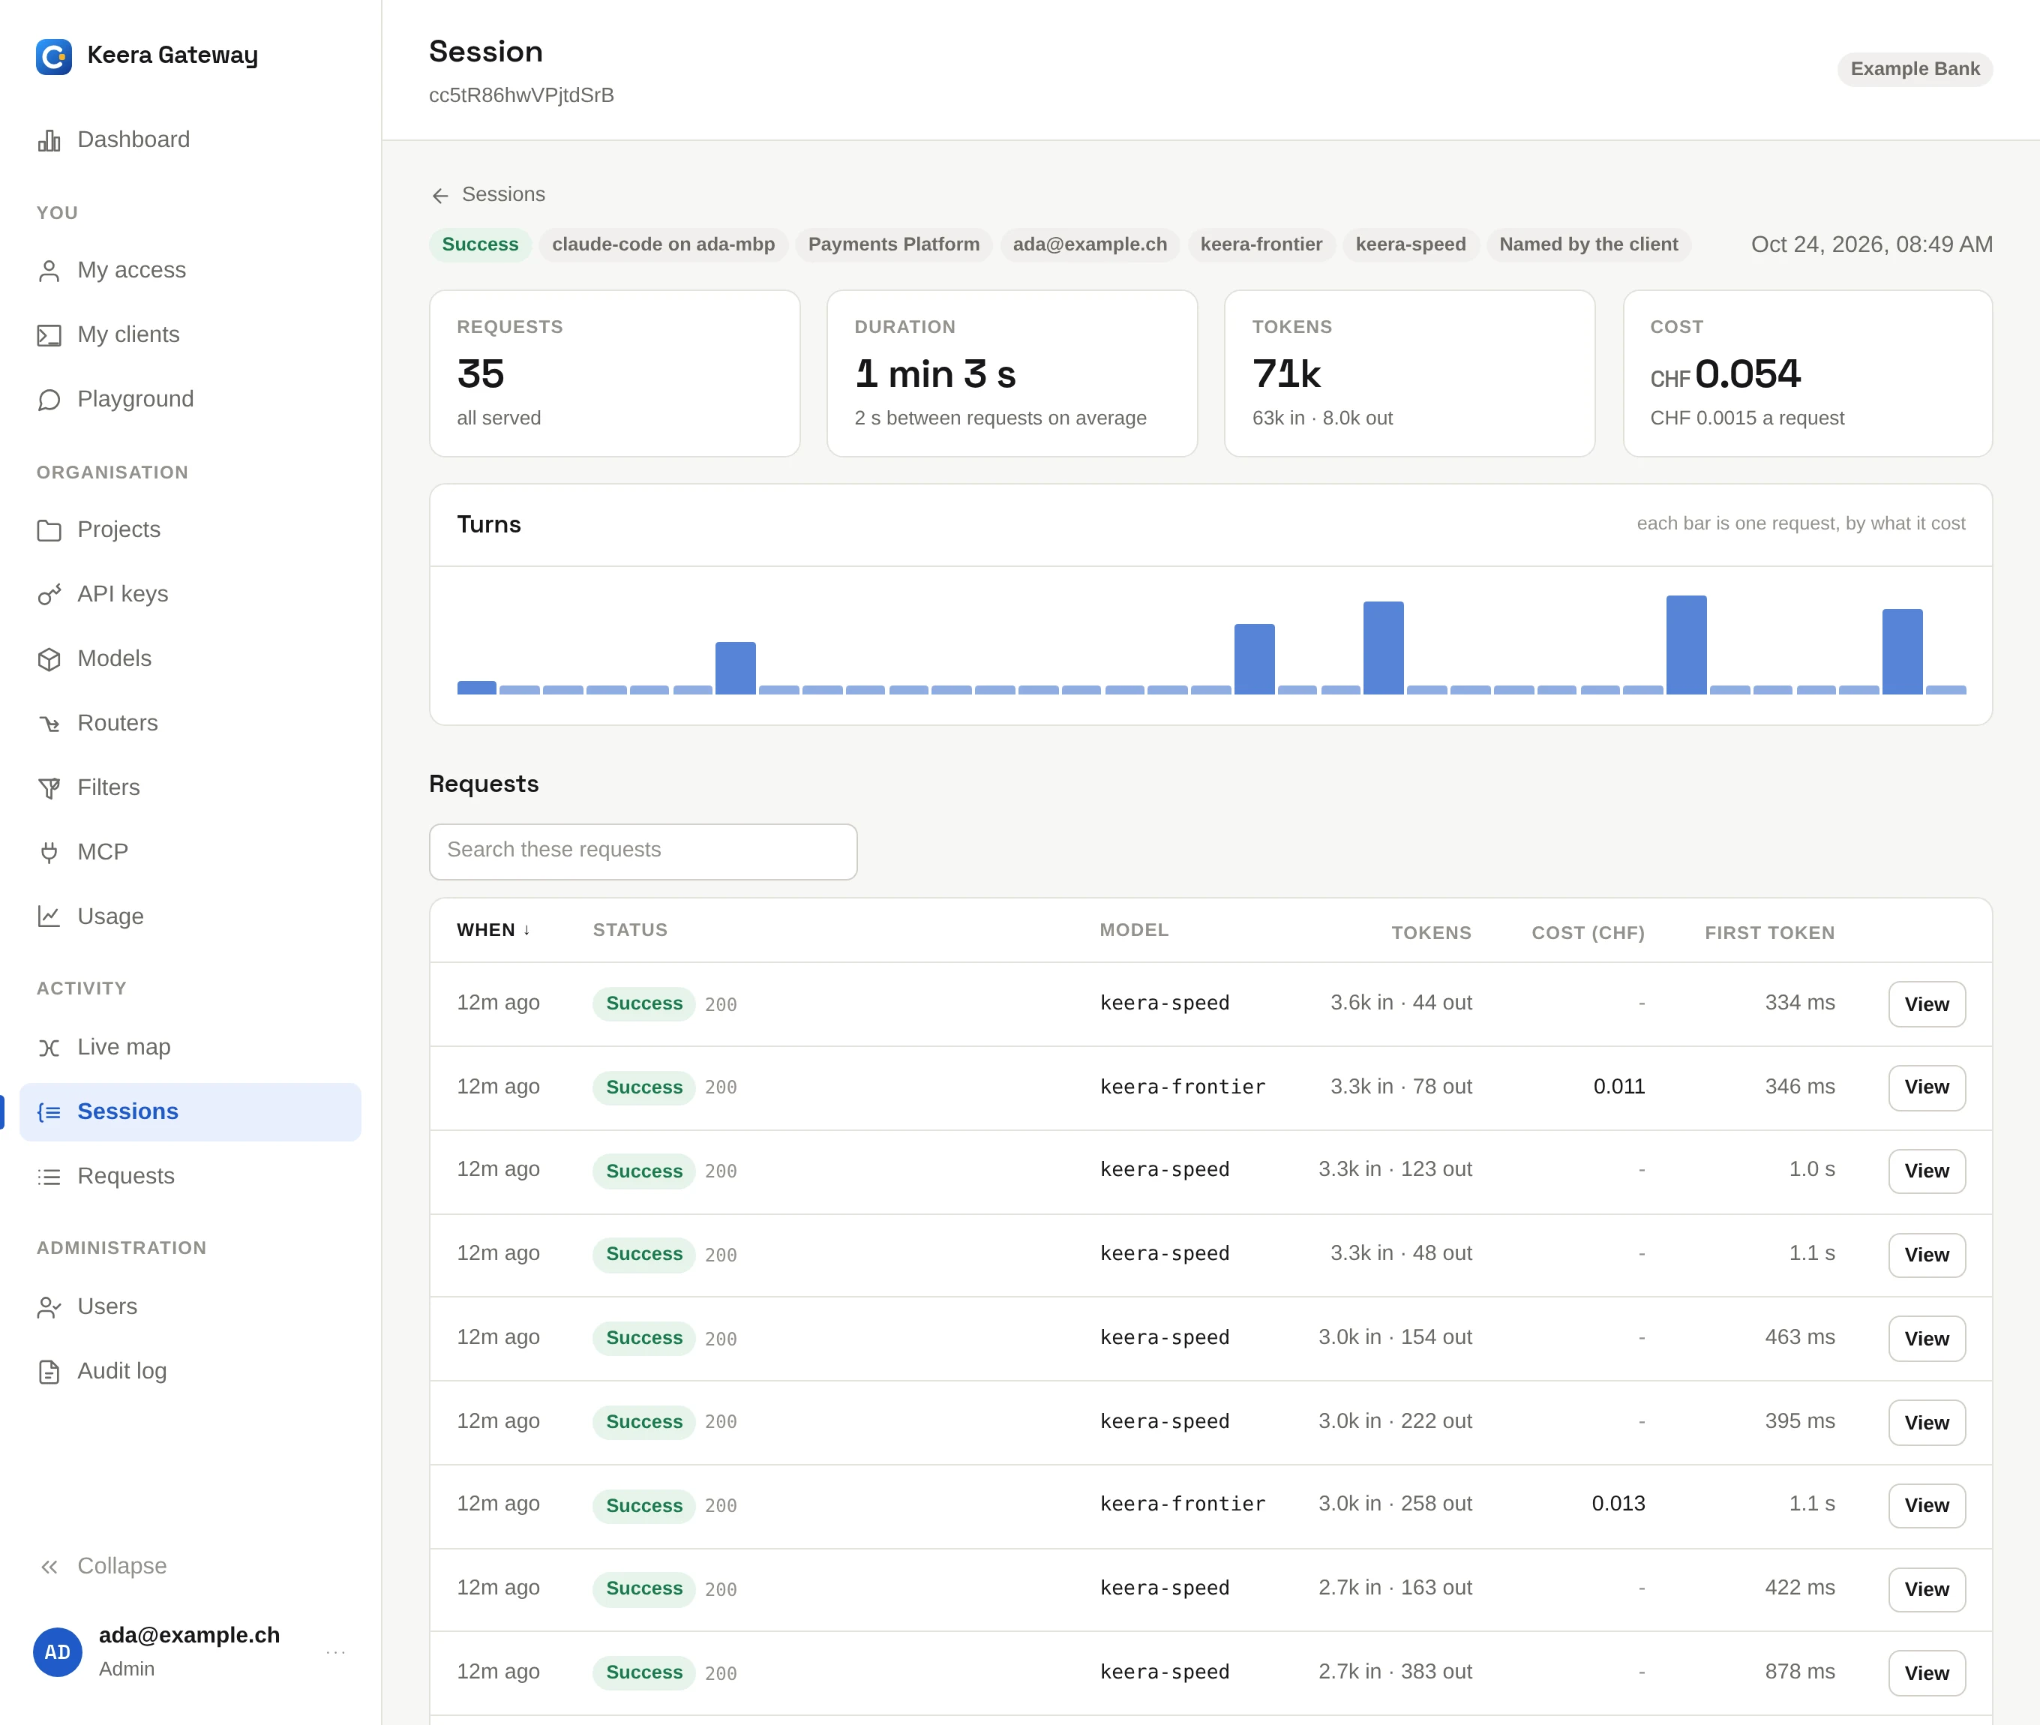Click the FIRST TOKEN column header
This screenshot has width=2040, height=1725.
tap(1769, 933)
